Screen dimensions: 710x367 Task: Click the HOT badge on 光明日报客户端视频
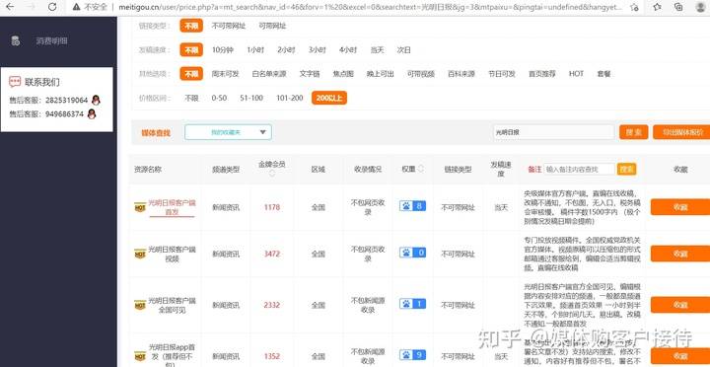pos(140,254)
